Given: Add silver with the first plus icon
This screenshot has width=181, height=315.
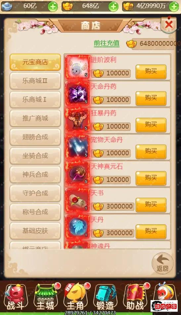Looking at the screenshot, I should click(x=53, y=7).
